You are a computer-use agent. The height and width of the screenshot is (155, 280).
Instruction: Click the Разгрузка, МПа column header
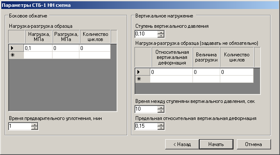point(66,37)
